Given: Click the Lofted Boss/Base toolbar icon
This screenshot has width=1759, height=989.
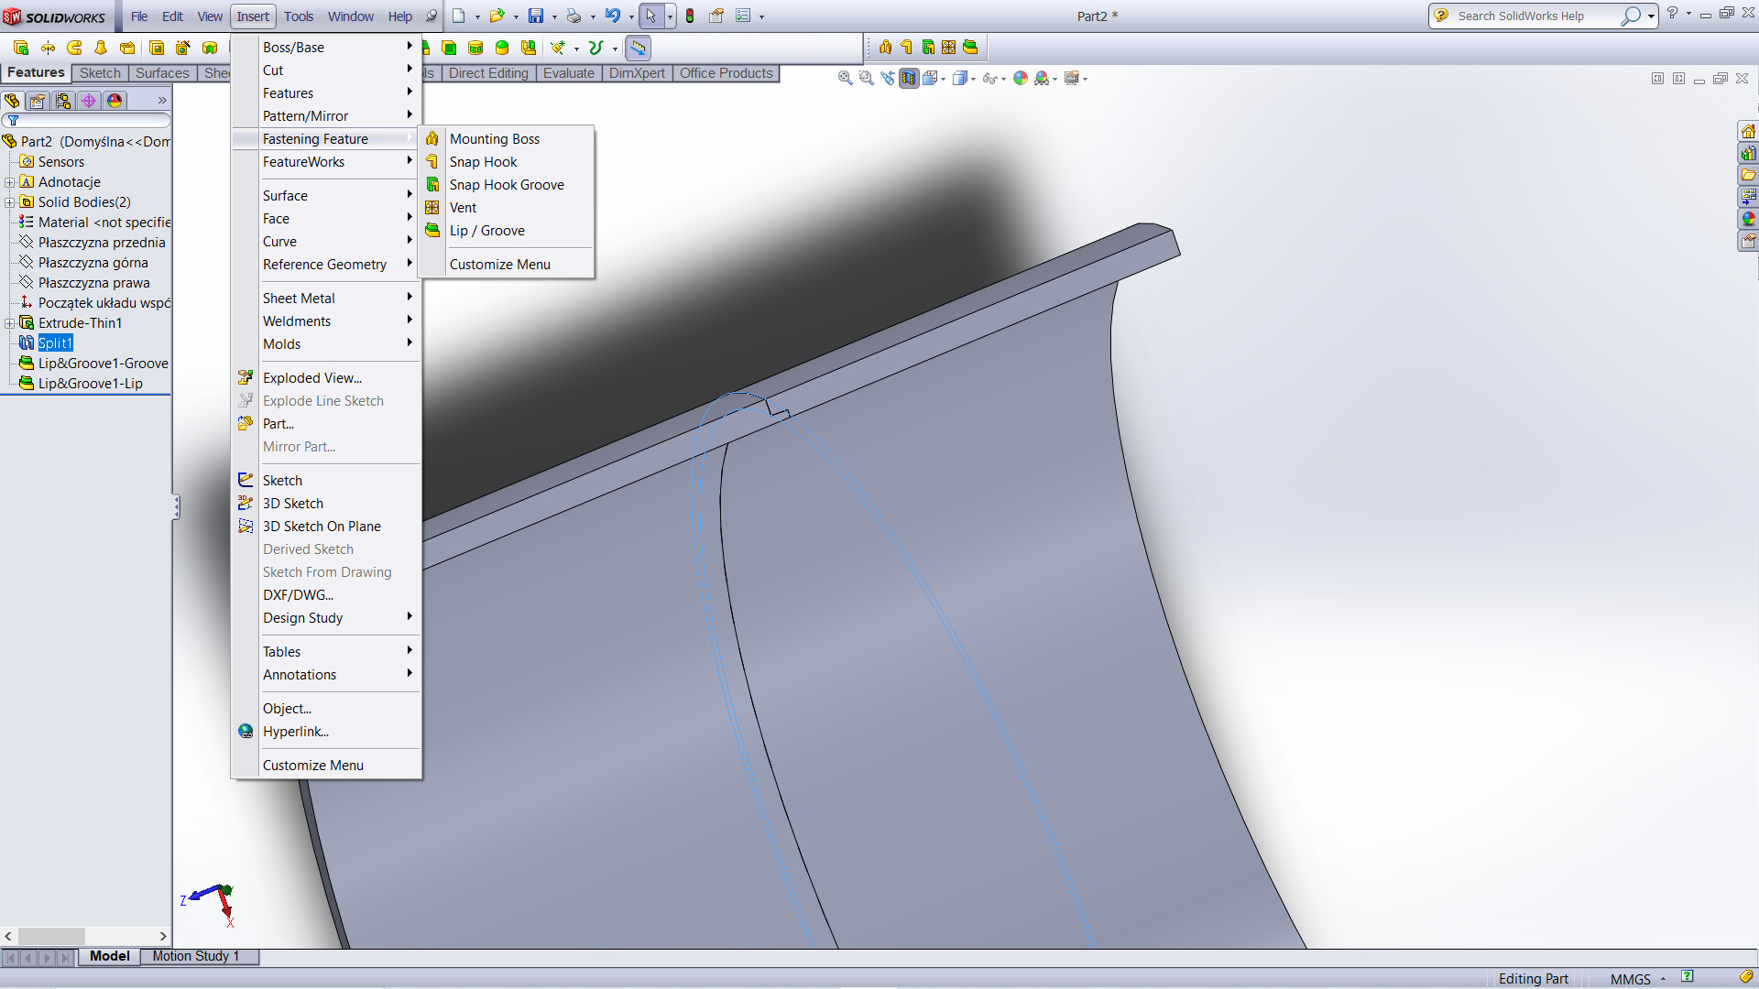Looking at the screenshot, I should (x=101, y=48).
